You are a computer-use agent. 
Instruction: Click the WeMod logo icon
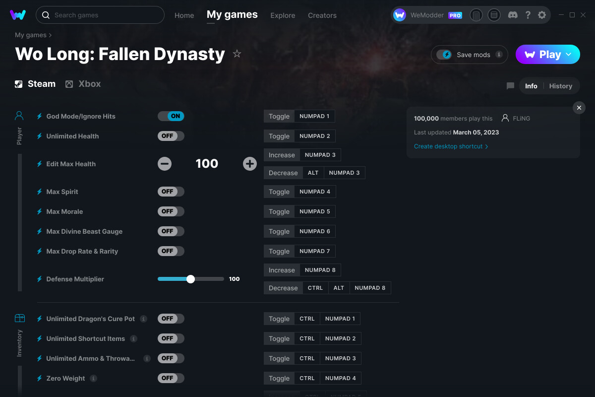click(18, 15)
